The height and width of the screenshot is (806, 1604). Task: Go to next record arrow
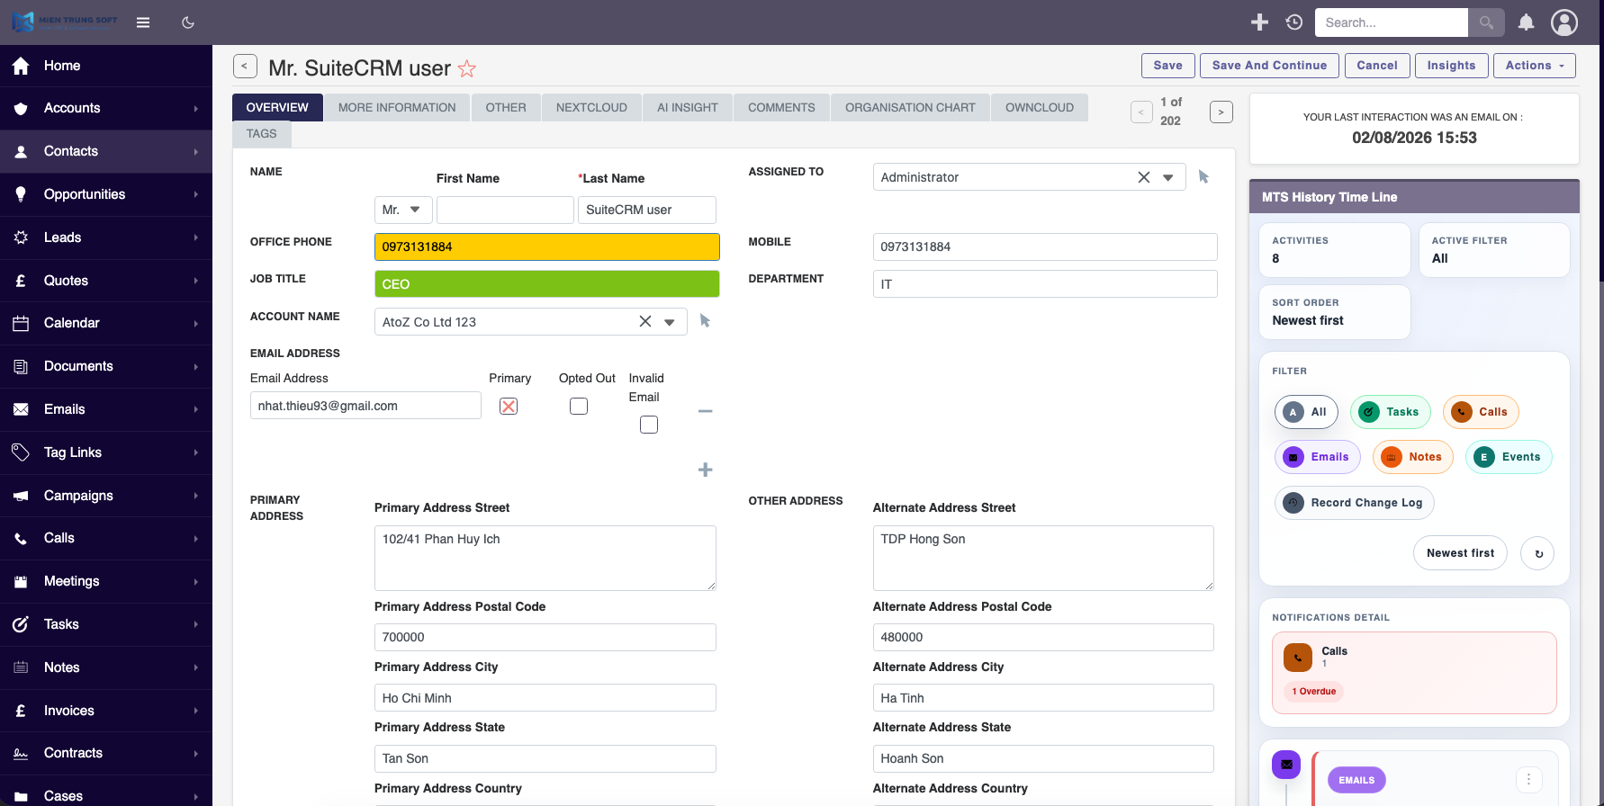point(1221,112)
